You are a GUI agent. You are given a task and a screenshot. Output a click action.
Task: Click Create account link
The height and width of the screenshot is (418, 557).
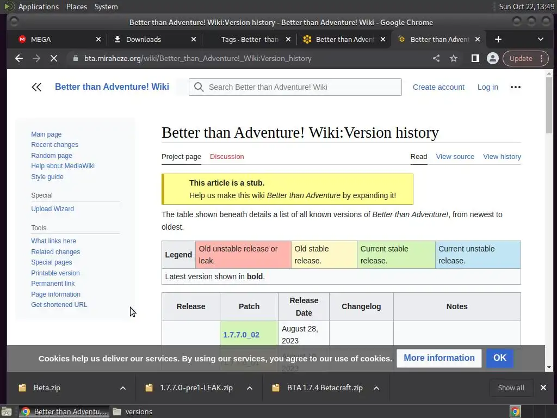click(438, 87)
